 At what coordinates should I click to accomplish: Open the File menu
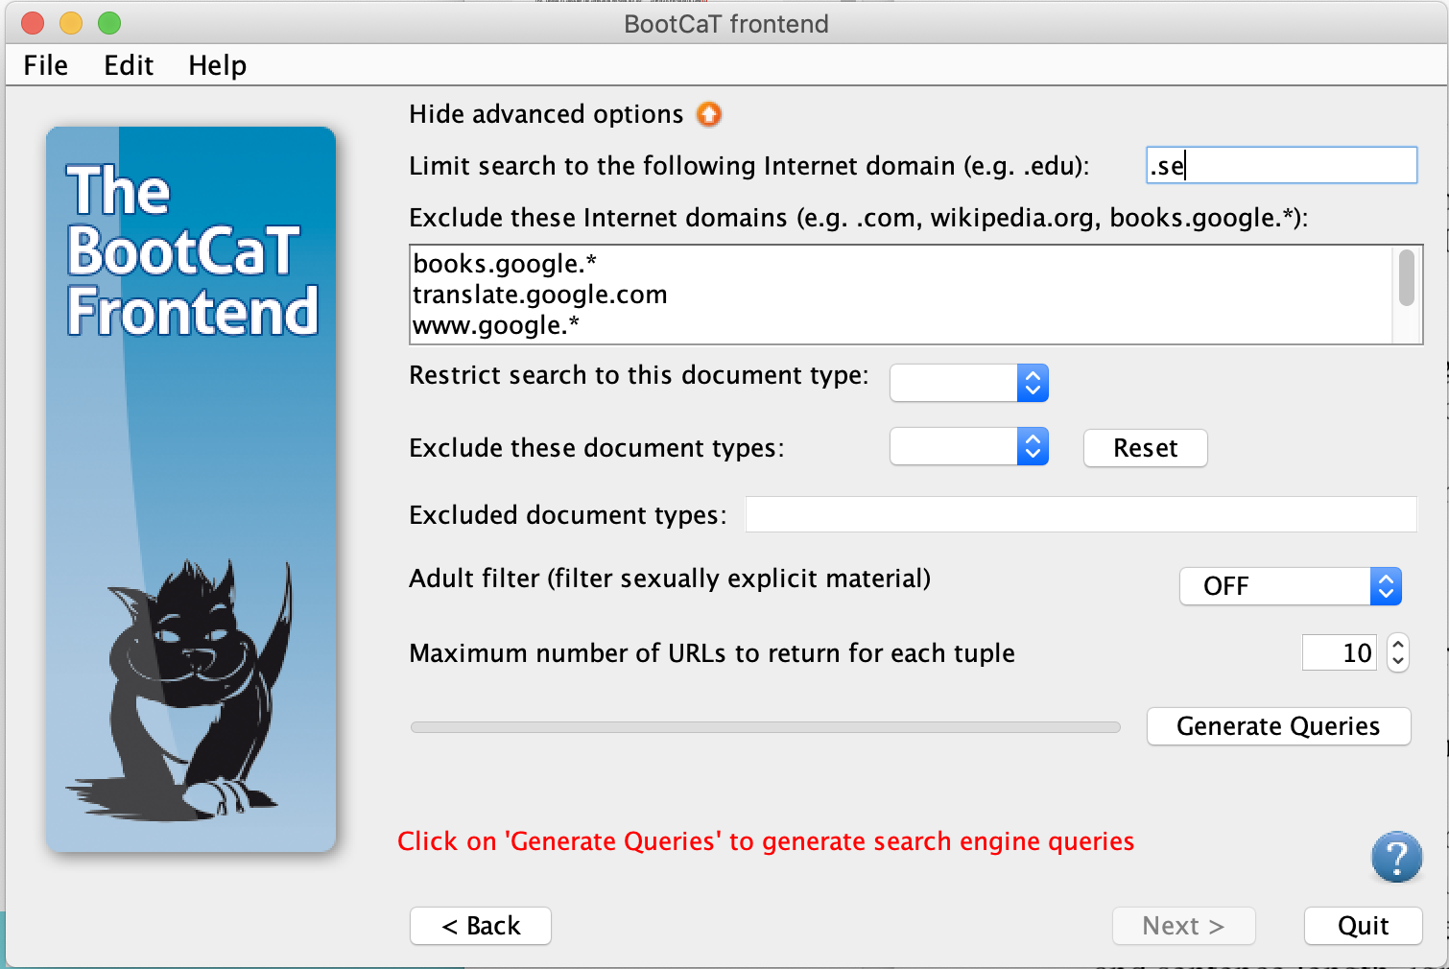tap(46, 65)
